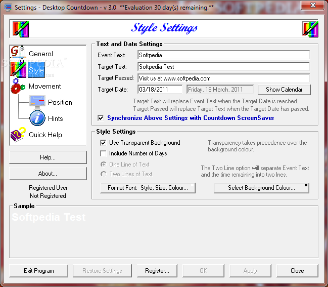Image resolution: width=328 pixels, height=287 pixels.
Task: Click the Softpedia Test sample text
Action: click(49, 217)
